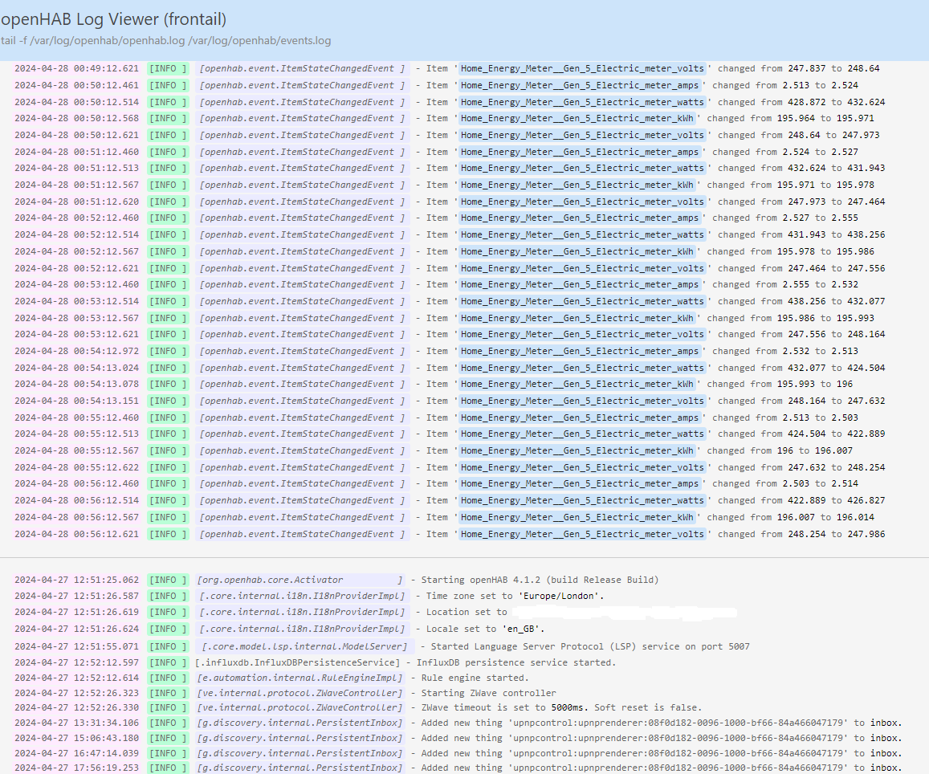This screenshot has width=929, height=774.
Task: Select meter_amps item name at 00:52:12.460
Action: tap(579, 218)
